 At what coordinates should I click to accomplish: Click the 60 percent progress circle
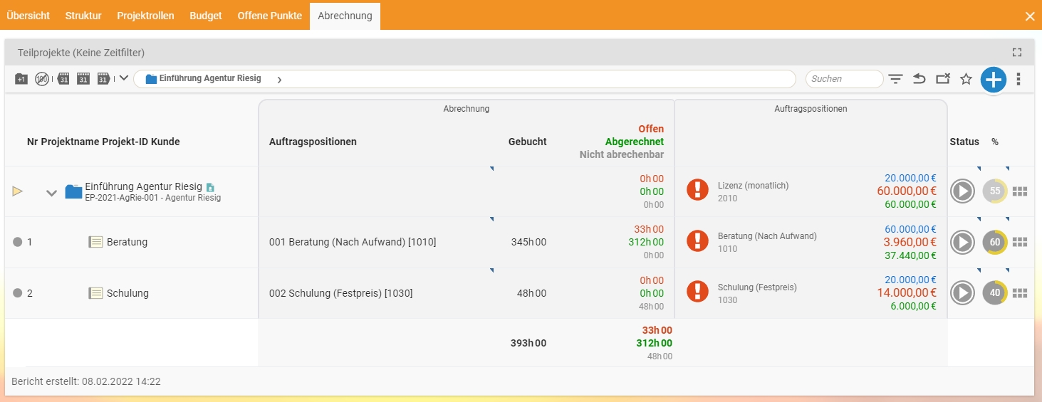coord(995,243)
